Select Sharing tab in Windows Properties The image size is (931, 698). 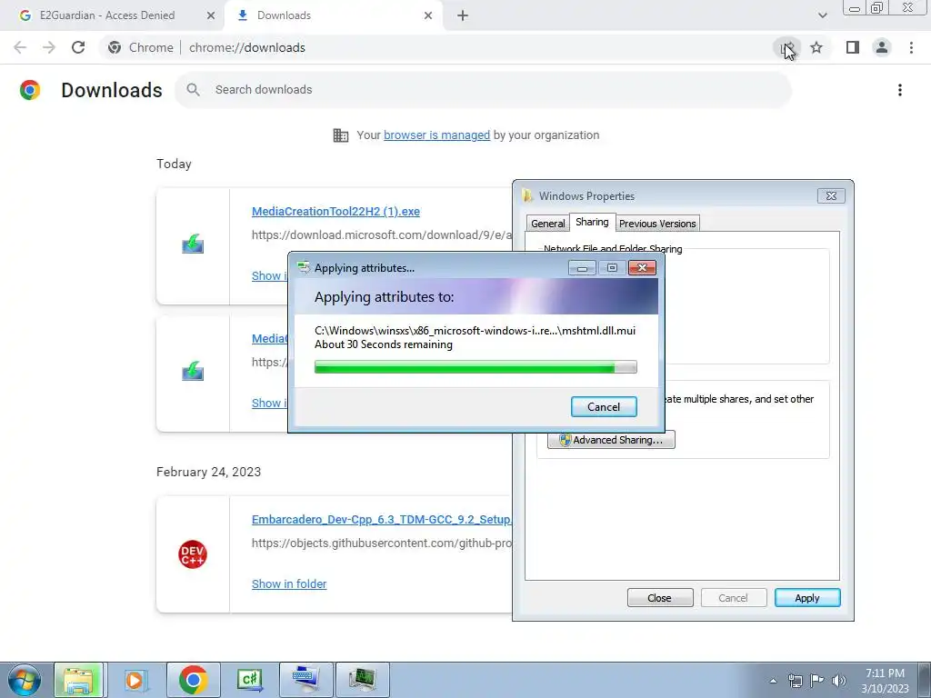click(x=592, y=222)
